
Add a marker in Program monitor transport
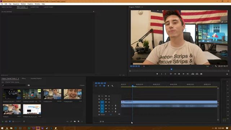point(157,74)
